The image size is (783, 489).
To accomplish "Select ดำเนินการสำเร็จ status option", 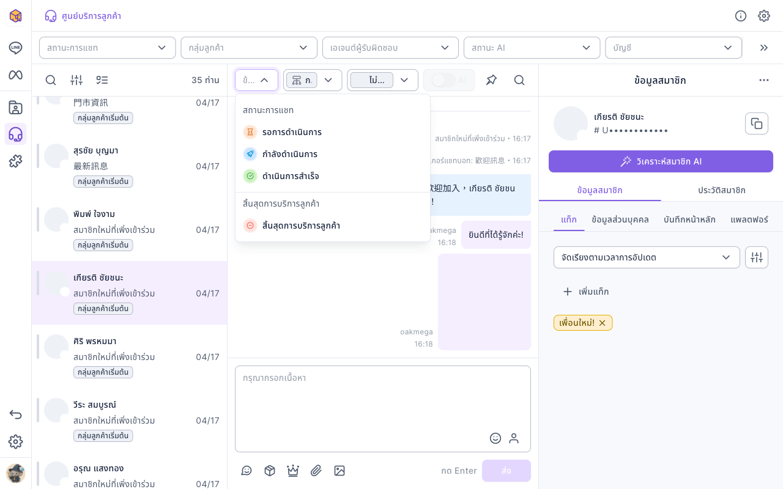I will tap(333, 176).
